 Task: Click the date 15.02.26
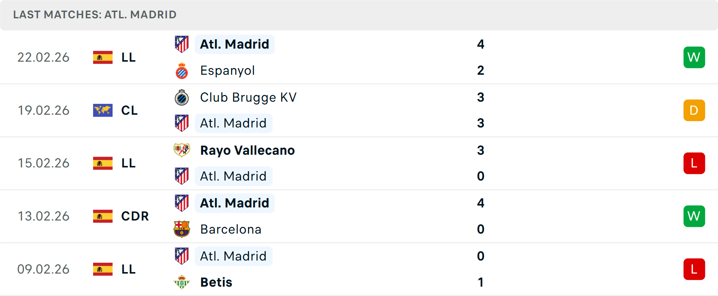tap(43, 163)
